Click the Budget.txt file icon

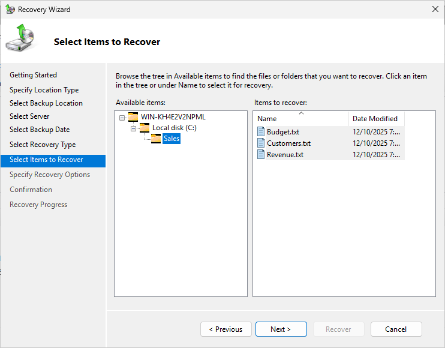261,131
